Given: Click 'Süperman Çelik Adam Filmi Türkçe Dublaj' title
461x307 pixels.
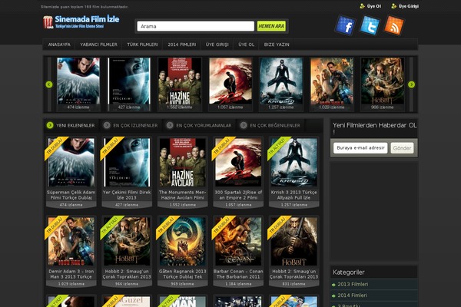Looking at the screenshot, I should [x=71, y=195].
